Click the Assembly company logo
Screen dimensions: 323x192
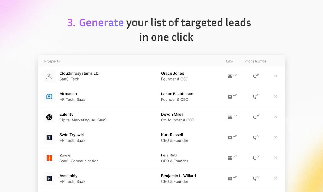coord(49,178)
